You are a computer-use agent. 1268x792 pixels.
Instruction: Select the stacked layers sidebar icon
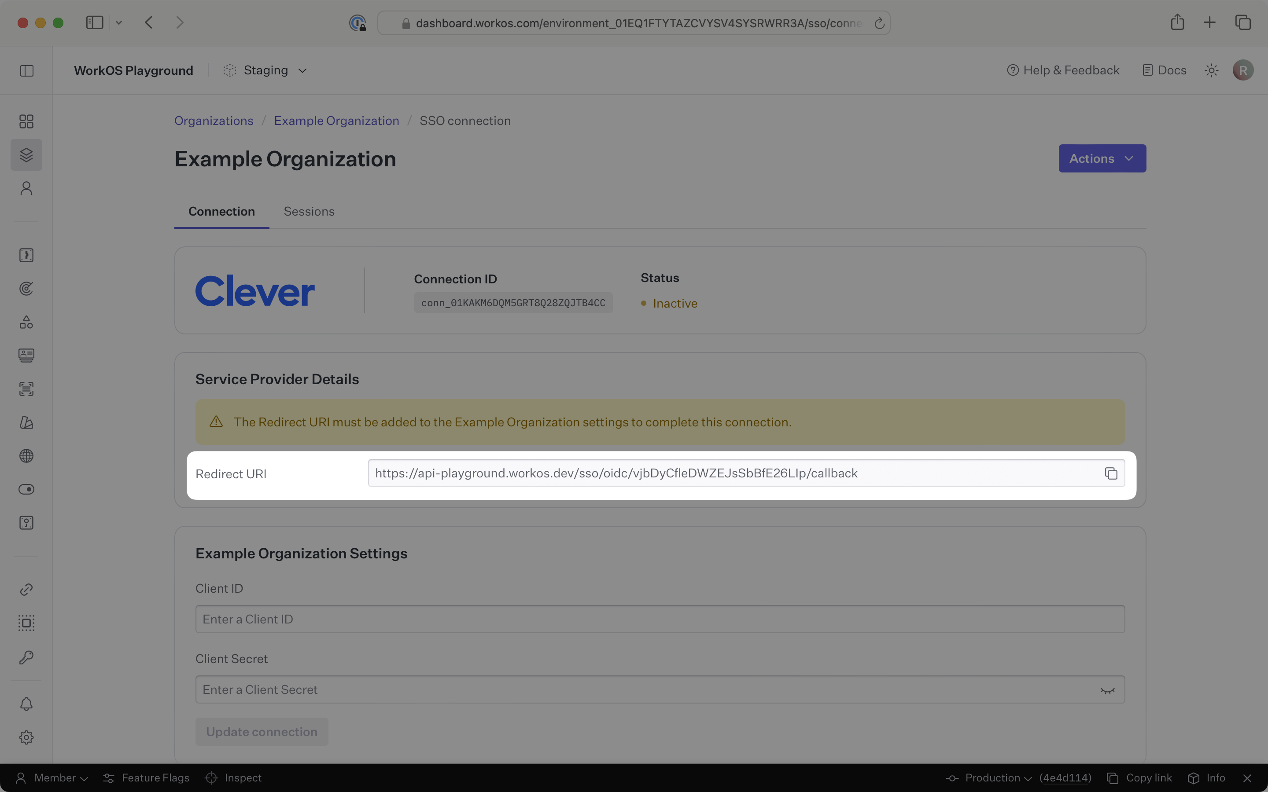[26, 154]
